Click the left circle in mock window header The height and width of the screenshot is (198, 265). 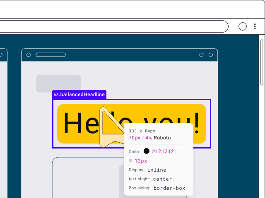tap(29, 55)
